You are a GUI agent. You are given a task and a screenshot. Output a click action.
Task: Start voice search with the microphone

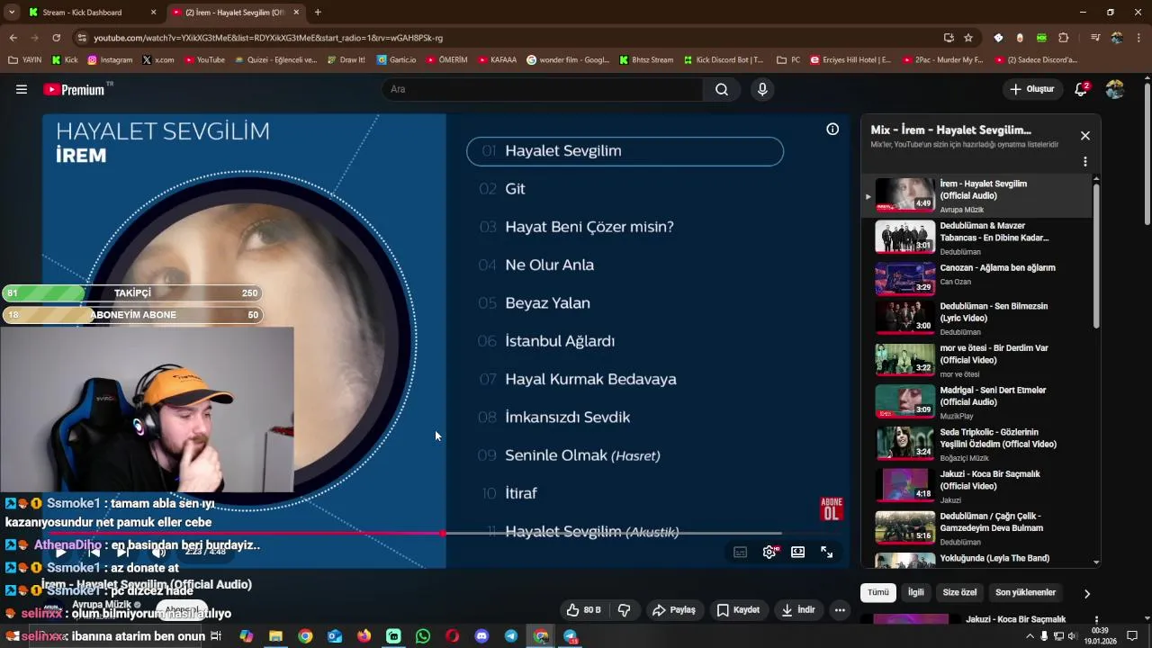pyautogui.click(x=762, y=89)
